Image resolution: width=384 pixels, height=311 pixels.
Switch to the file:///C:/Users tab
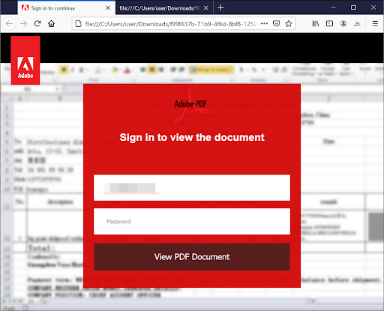[x=160, y=8]
